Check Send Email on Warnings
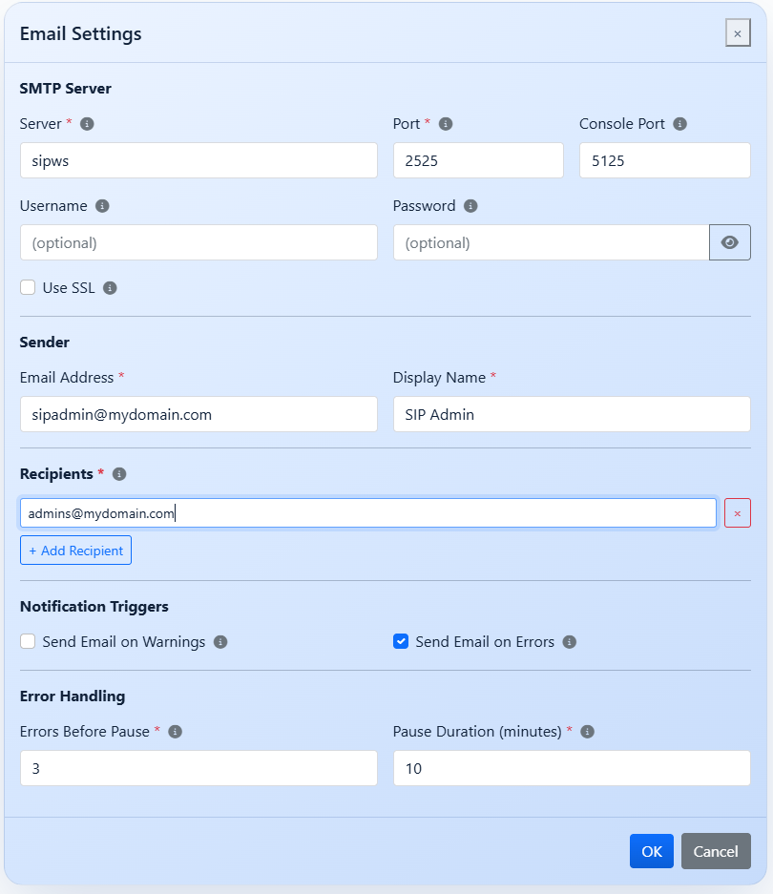This screenshot has width=773, height=894. [28, 641]
